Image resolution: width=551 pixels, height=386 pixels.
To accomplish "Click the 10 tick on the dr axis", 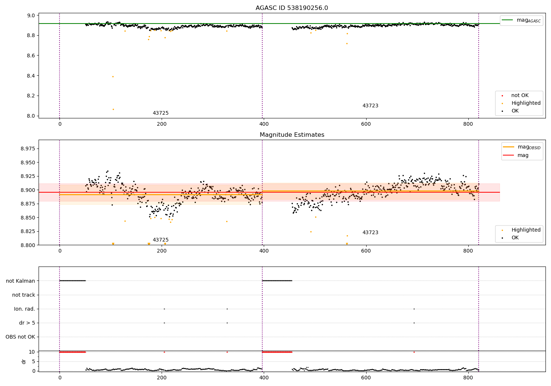I will point(32,352).
